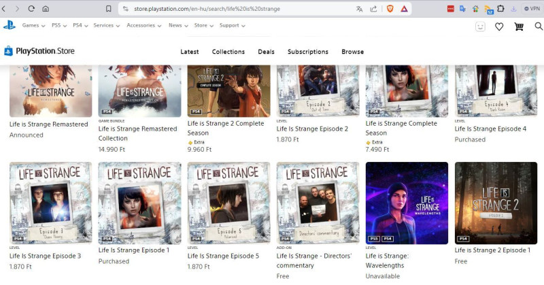Image resolution: width=544 pixels, height=285 pixels.
Task: Select Life Is Strange Episode 1 cover
Action: click(140, 203)
